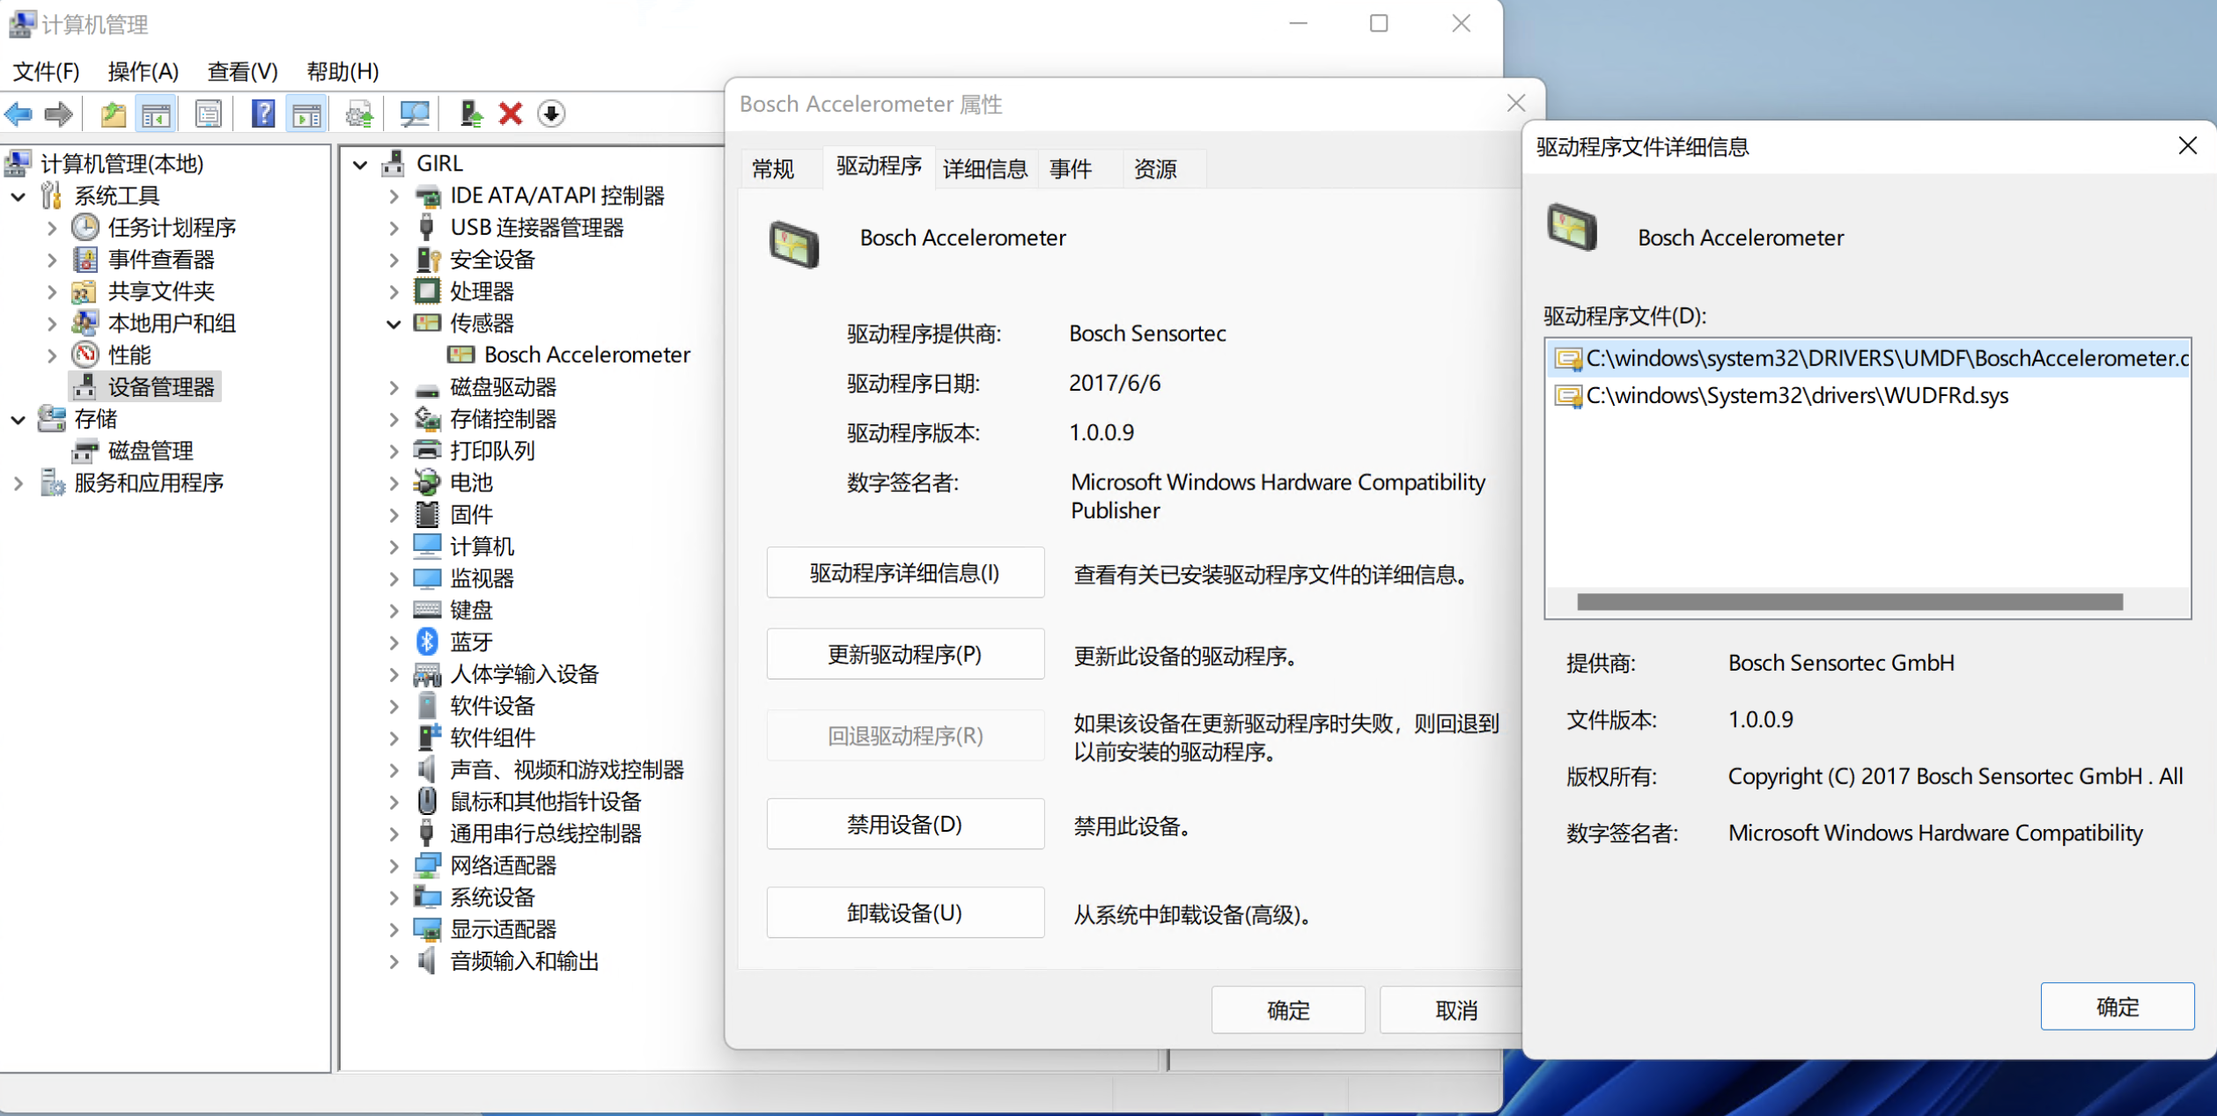Viewport: 2217px width, 1116px height.
Task: Click the help question-mark toolbar icon
Action: [x=262, y=114]
